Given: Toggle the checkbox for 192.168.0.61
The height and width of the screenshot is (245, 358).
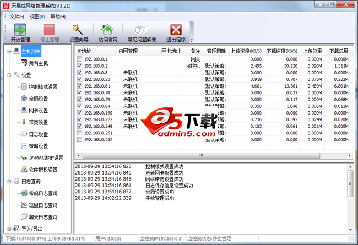Looking at the screenshot, I should (79, 86).
